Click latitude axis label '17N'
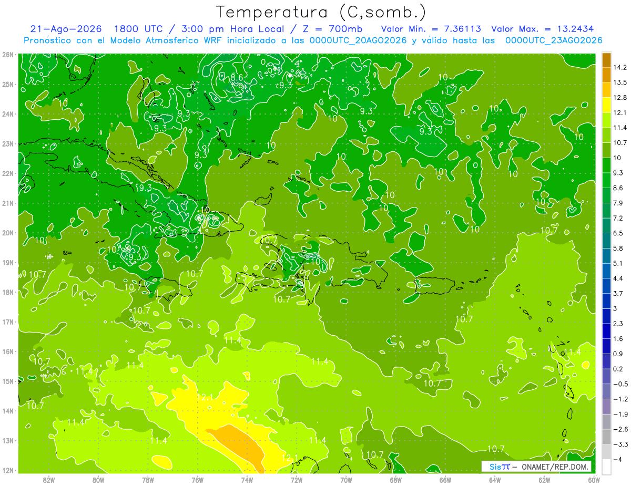 click(8, 322)
